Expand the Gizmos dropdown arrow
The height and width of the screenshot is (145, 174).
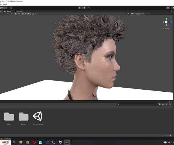143,14
